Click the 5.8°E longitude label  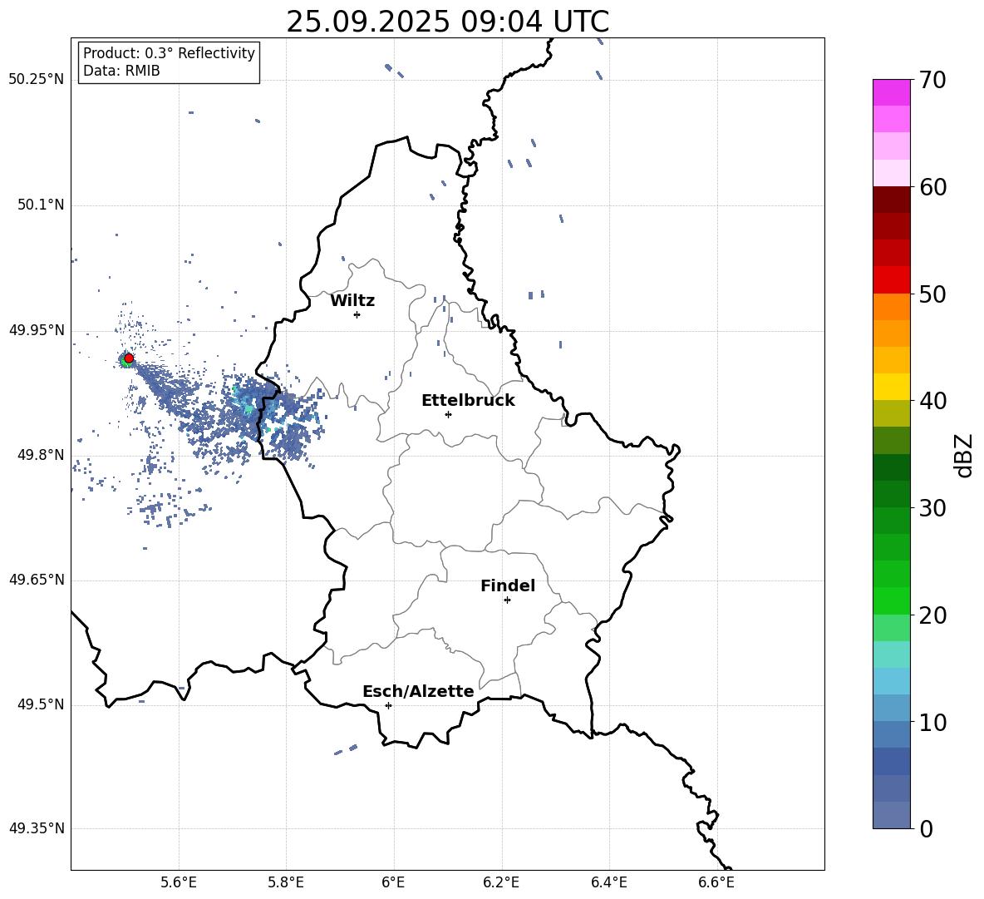(286, 882)
